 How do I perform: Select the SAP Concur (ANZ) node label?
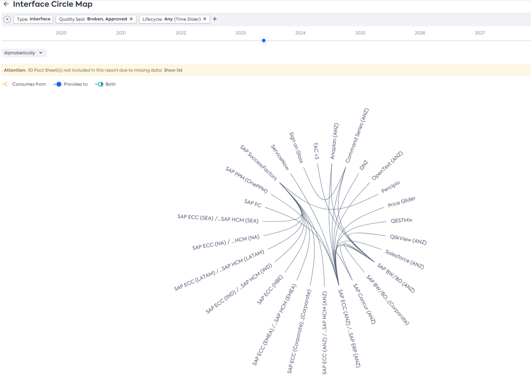pos(365,304)
